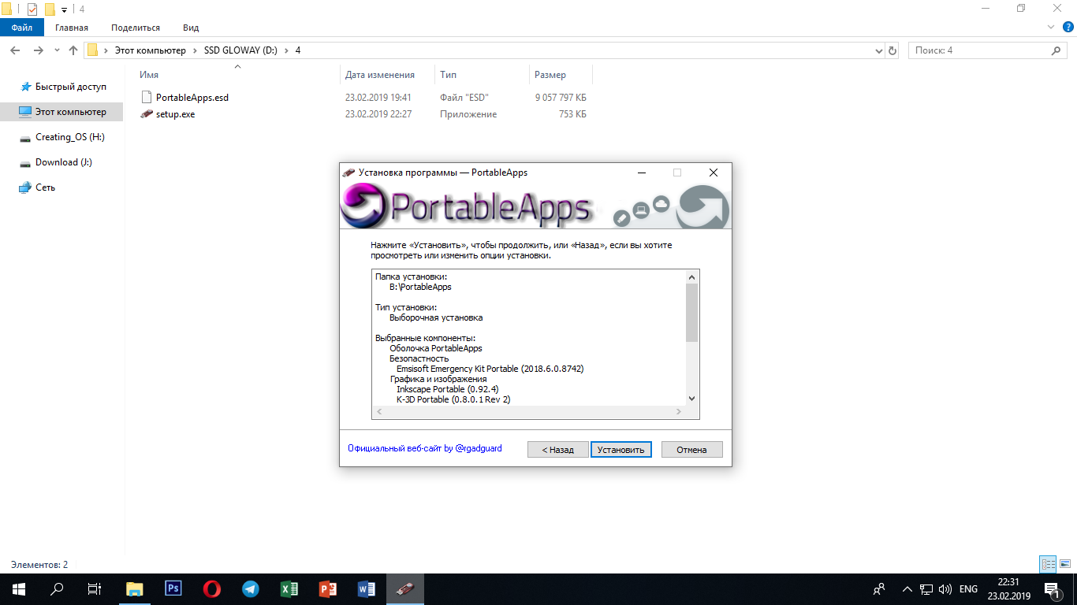Viewport: 1077px width, 605px height.
Task: Click the Установить button in installer
Action: (x=620, y=450)
